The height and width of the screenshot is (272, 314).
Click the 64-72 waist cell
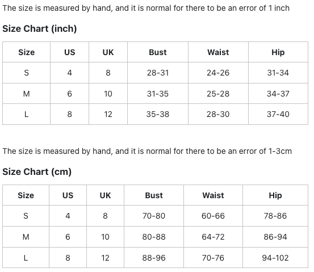(x=213, y=237)
